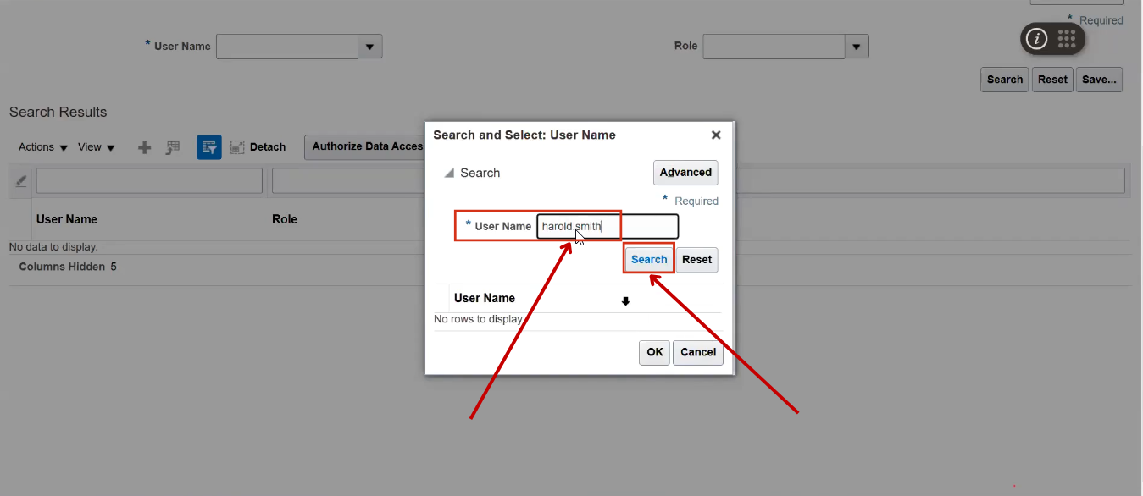Click the Advanced button in the dialog
This screenshot has height=496, width=1143.
685,172
